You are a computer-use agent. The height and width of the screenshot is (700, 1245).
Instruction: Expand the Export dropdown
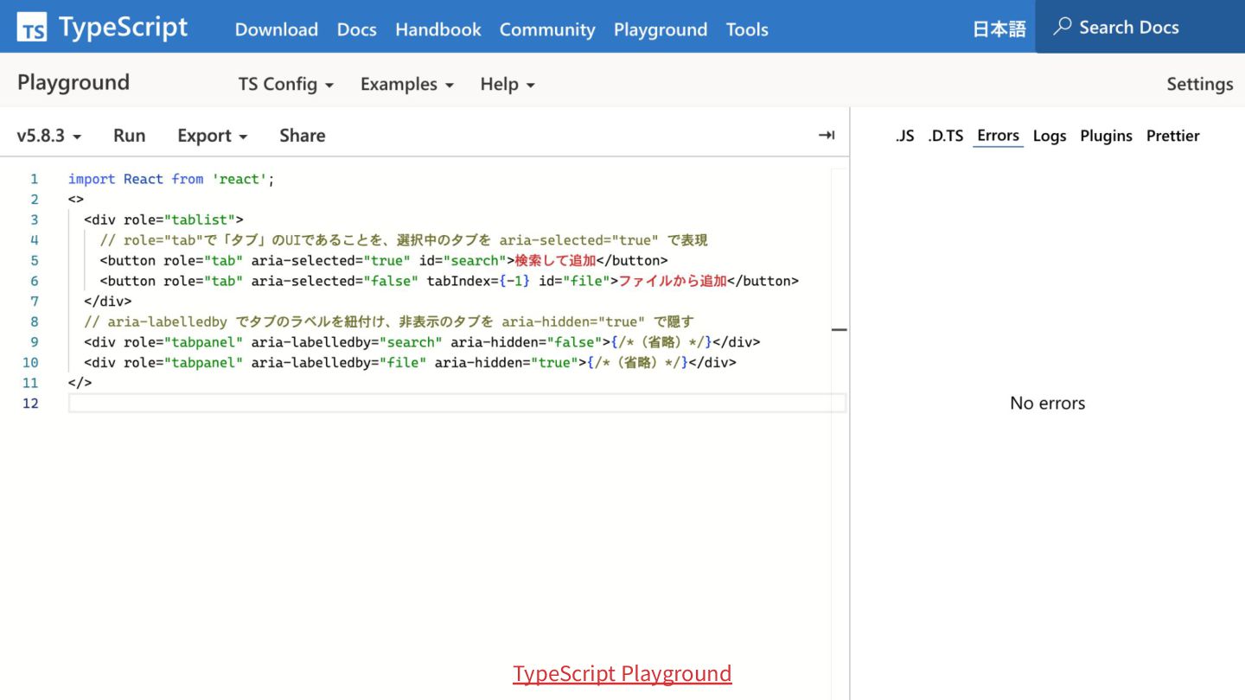[213, 136]
